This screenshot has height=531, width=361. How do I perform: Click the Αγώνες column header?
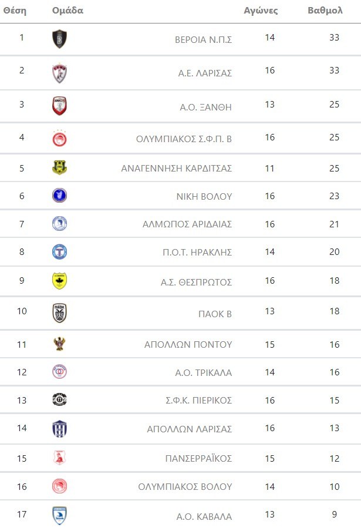pyautogui.click(x=261, y=11)
